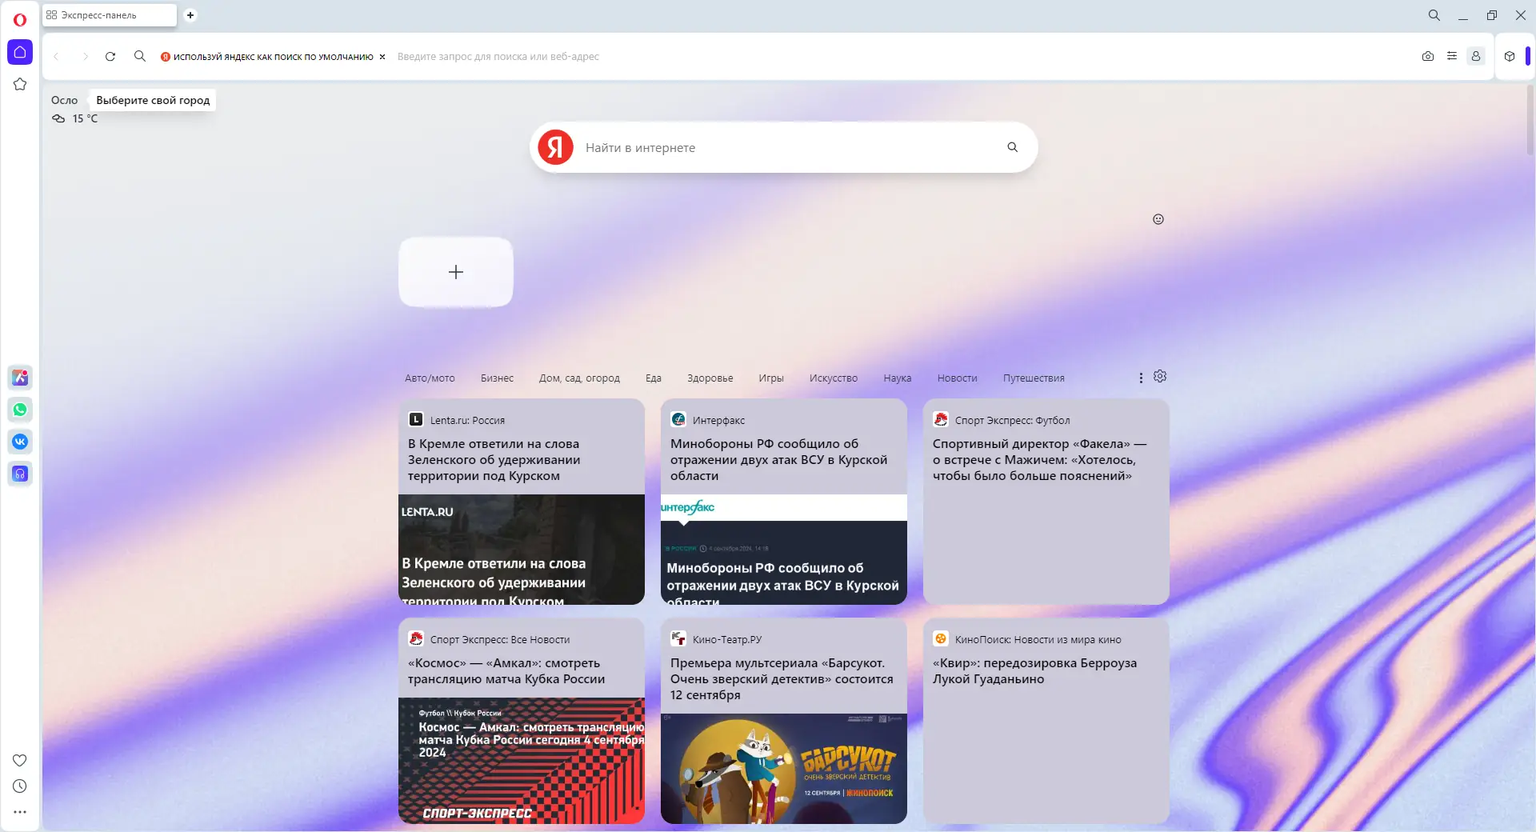Open news feed settings gear
The height and width of the screenshot is (832, 1536).
[1159, 376]
